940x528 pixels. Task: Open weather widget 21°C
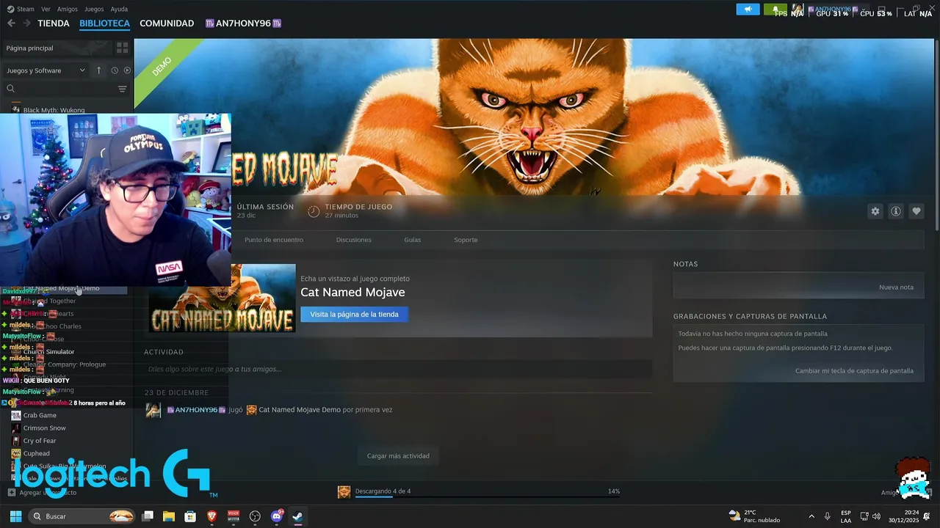point(754,516)
